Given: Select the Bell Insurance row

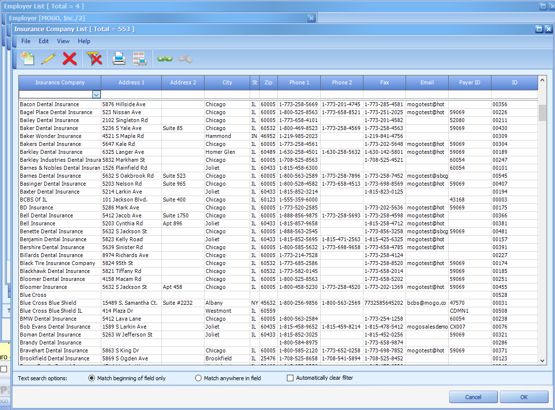Looking at the screenshot, I should [x=278, y=223].
